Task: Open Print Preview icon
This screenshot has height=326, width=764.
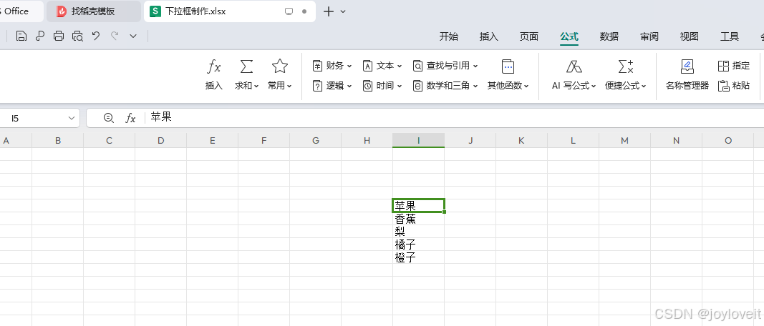Action: (x=77, y=36)
